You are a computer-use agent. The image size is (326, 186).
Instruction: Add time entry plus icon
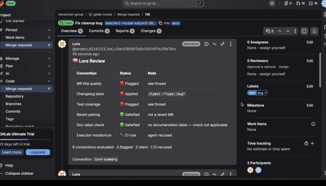click(x=312, y=144)
